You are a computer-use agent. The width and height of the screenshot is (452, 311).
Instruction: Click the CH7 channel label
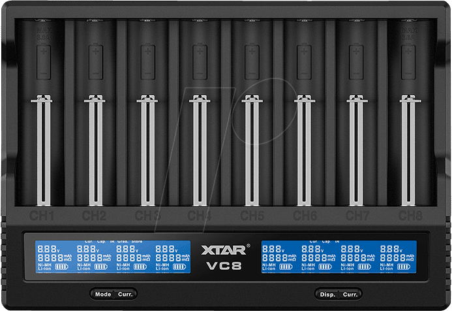(357, 216)
